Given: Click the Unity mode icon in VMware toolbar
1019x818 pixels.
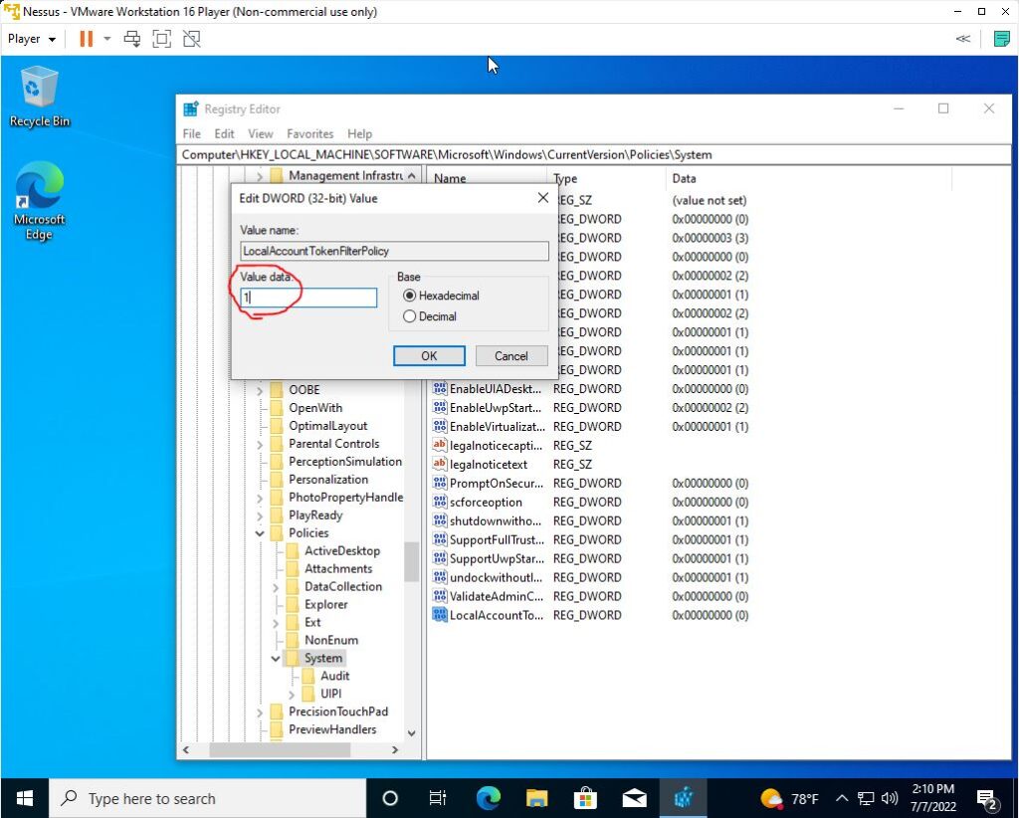Looking at the screenshot, I should [x=192, y=39].
